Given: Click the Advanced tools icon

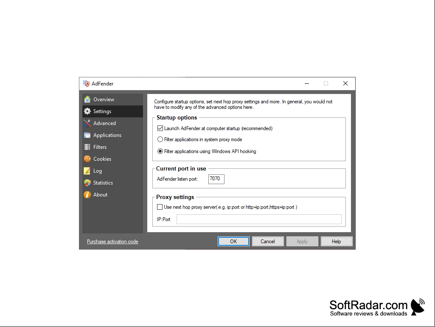Looking at the screenshot, I should click(87, 123).
